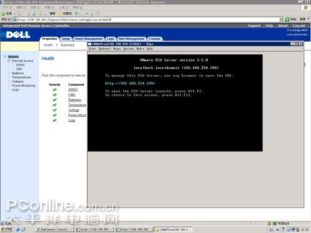Click the green Go arrow beside address bar

pos(287,19)
